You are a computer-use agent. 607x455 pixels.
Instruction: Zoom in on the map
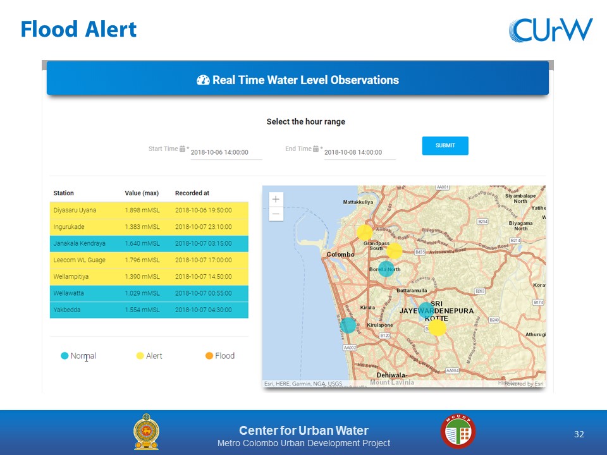tap(276, 199)
